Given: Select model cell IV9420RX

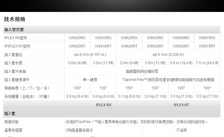Looking at the screenshot, I should click(77, 38).
